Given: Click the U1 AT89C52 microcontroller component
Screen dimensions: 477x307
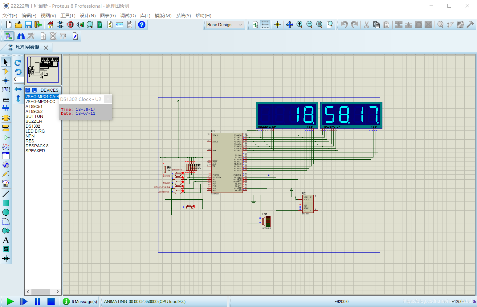Looking at the screenshot, I should click(x=227, y=163).
